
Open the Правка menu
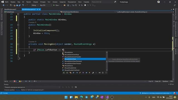pos(13,2)
